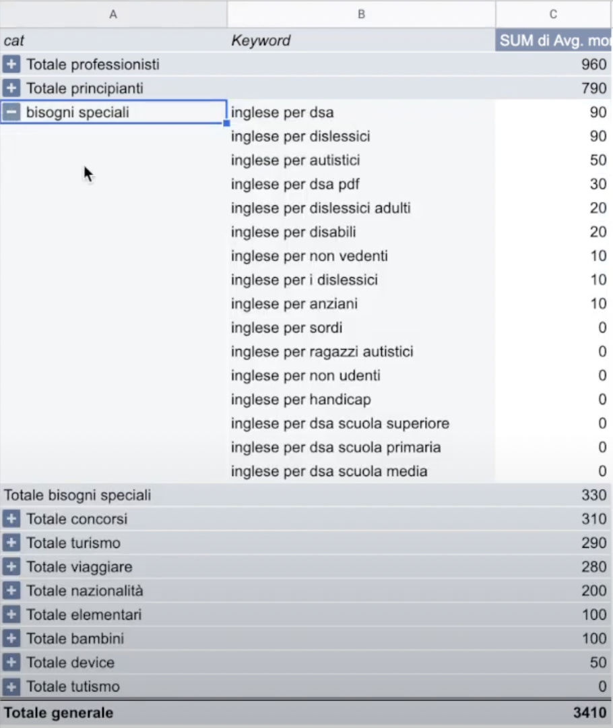Collapse the bisogni speciali group

coord(12,112)
